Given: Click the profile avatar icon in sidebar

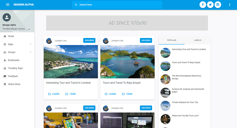Looking at the screenshot, I should point(7,17).
